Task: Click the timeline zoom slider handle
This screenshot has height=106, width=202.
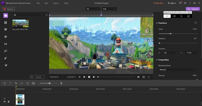Action: [x=49, y=83]
